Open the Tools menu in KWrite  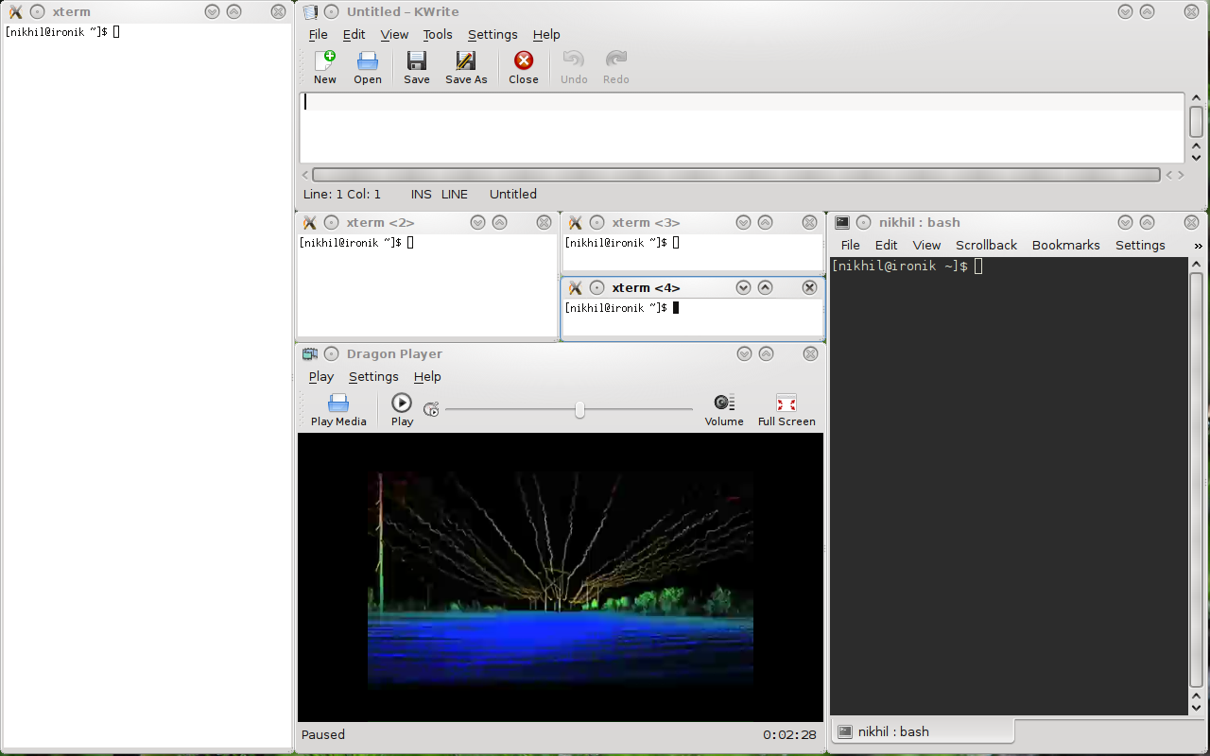click(x=438, y=35)
